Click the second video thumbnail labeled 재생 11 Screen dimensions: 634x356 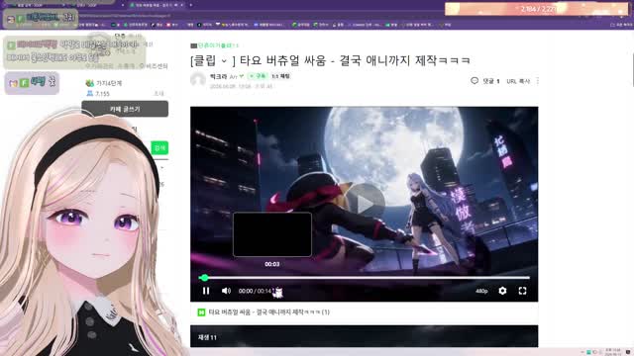tap(364, 336)
